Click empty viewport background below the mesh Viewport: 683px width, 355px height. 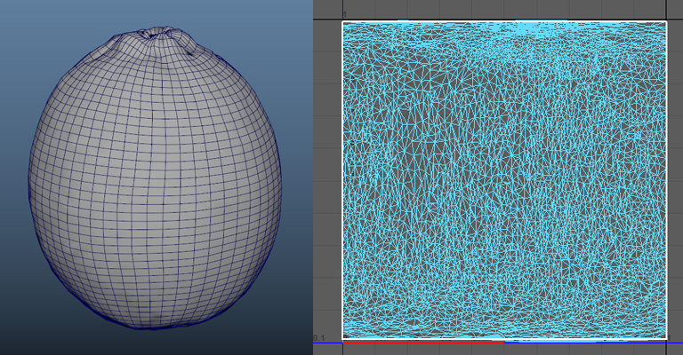156,343
